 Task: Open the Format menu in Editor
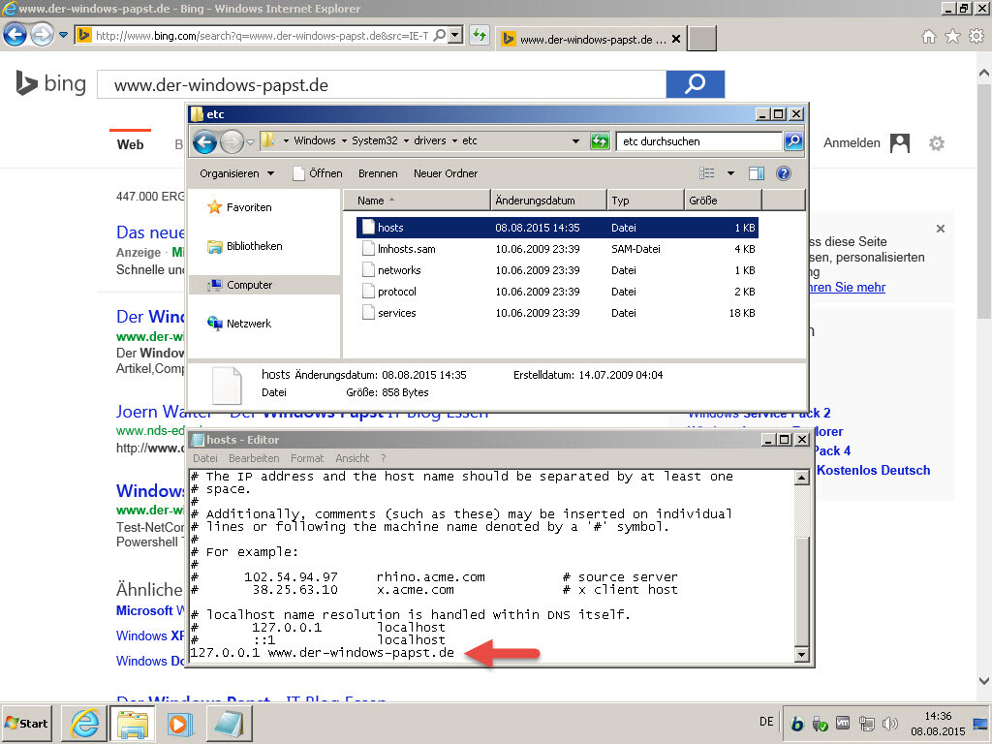pos(307,458)
